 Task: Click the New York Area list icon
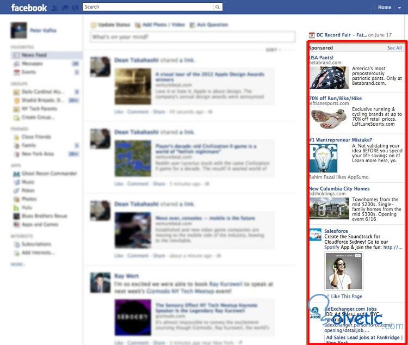(x=17, y=154)
